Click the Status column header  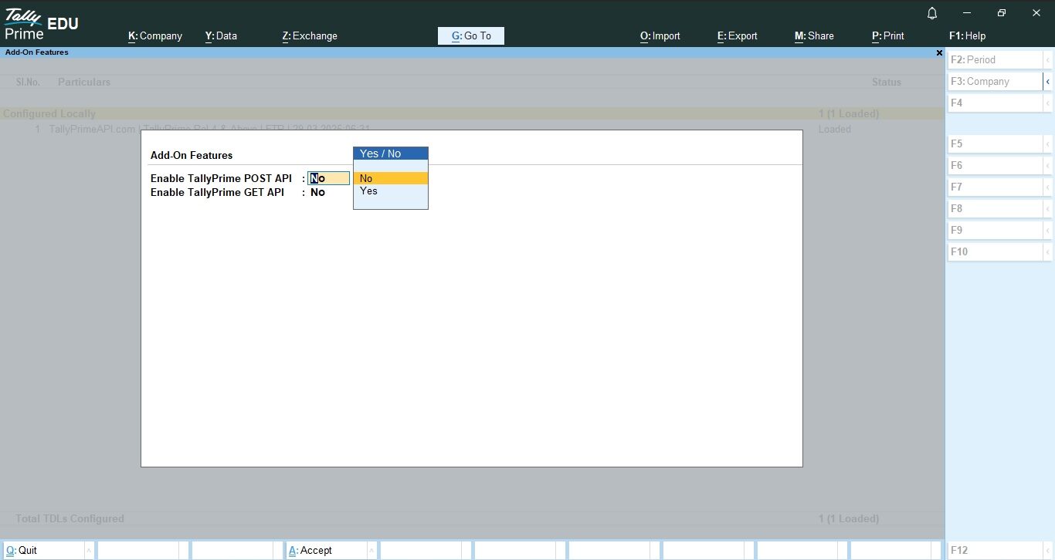887,82
